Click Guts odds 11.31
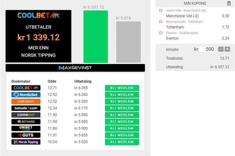This screenshot has height=156, width=235. tap(52, 135)
